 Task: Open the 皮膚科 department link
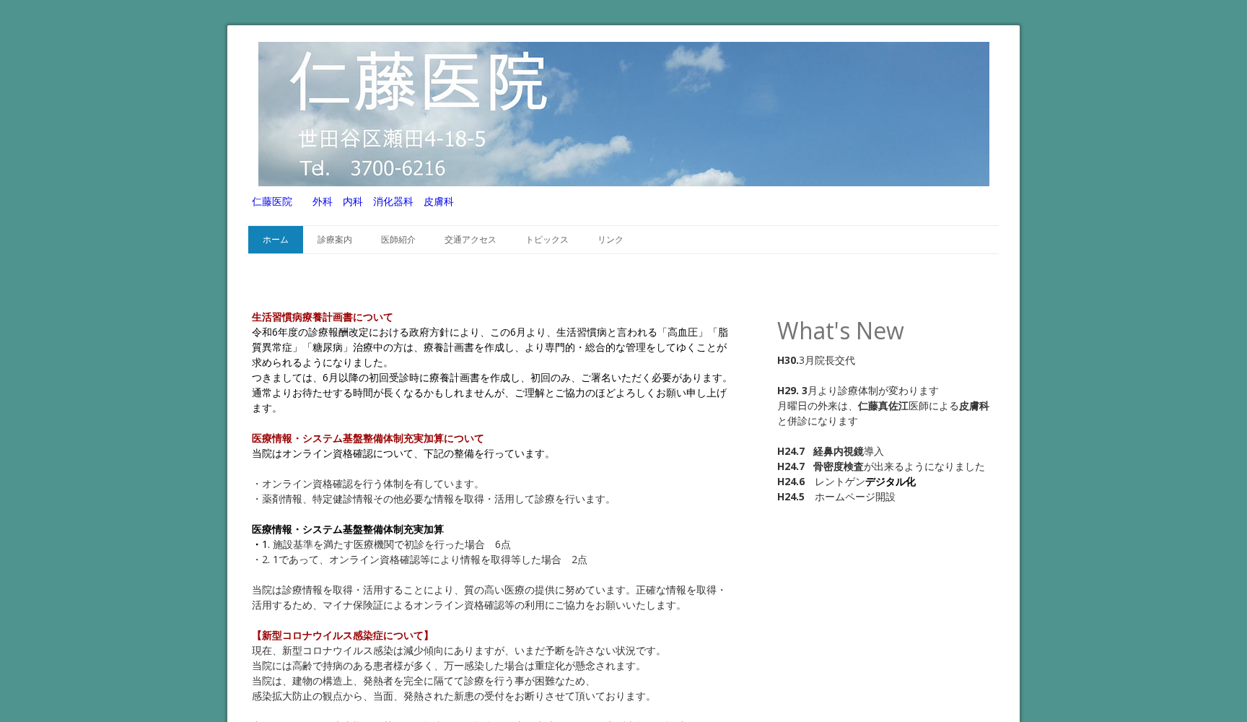439,202
